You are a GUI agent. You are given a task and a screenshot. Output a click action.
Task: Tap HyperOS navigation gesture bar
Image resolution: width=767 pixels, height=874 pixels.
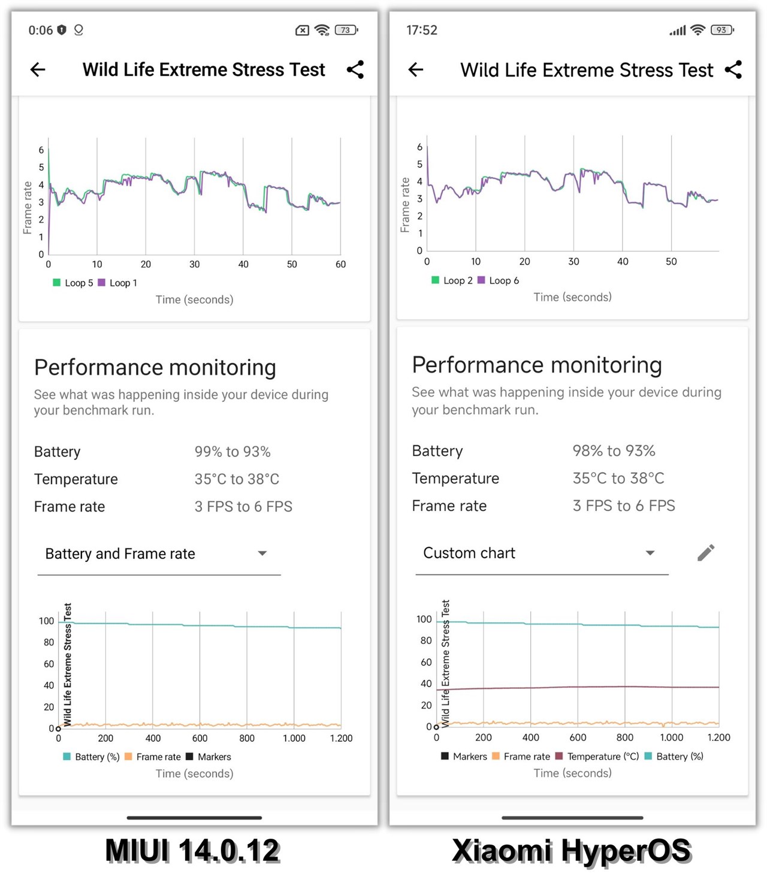(x=572, y=817)
